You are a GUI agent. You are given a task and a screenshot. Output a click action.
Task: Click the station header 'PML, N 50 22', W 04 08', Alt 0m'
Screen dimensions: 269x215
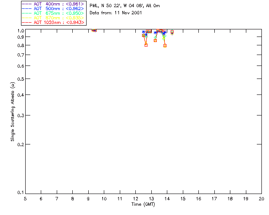[x=125, y=6]
